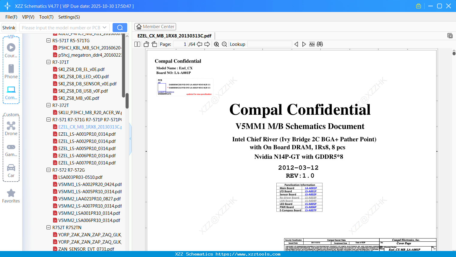
Task: Click the LS-A002P sensor board link
Action: [x=311, y=194]
